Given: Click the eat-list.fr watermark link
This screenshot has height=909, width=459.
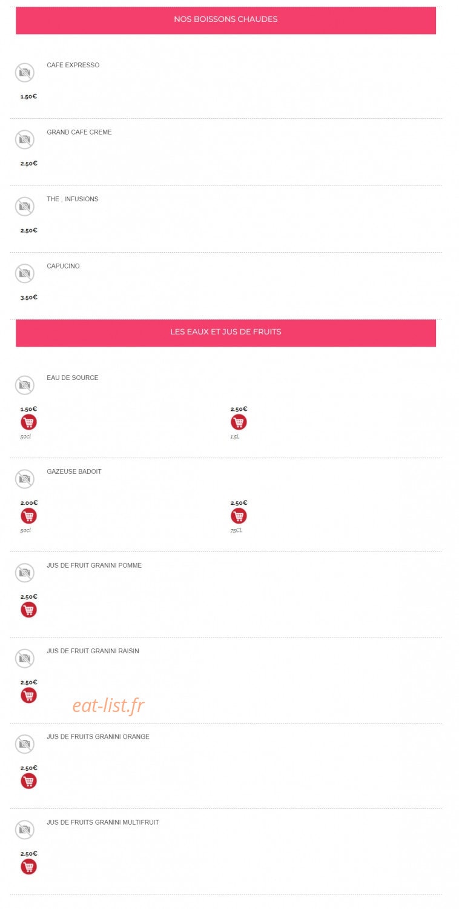Looking at the screenshot, I should point(108,706).
